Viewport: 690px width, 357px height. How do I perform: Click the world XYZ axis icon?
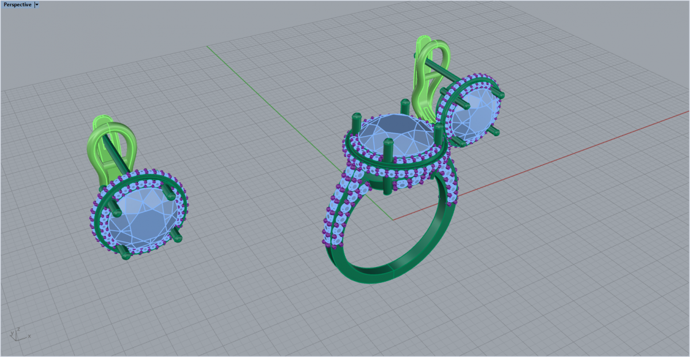coord(18,334)
